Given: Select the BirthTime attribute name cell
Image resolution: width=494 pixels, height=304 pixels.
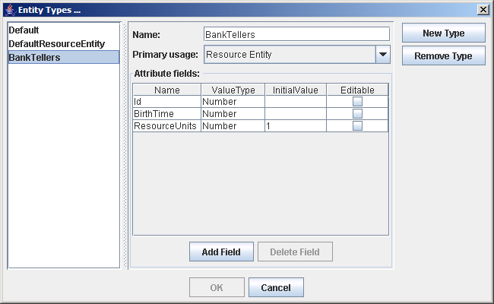Looking at the screenshot, I should click(x=166, y=113).
